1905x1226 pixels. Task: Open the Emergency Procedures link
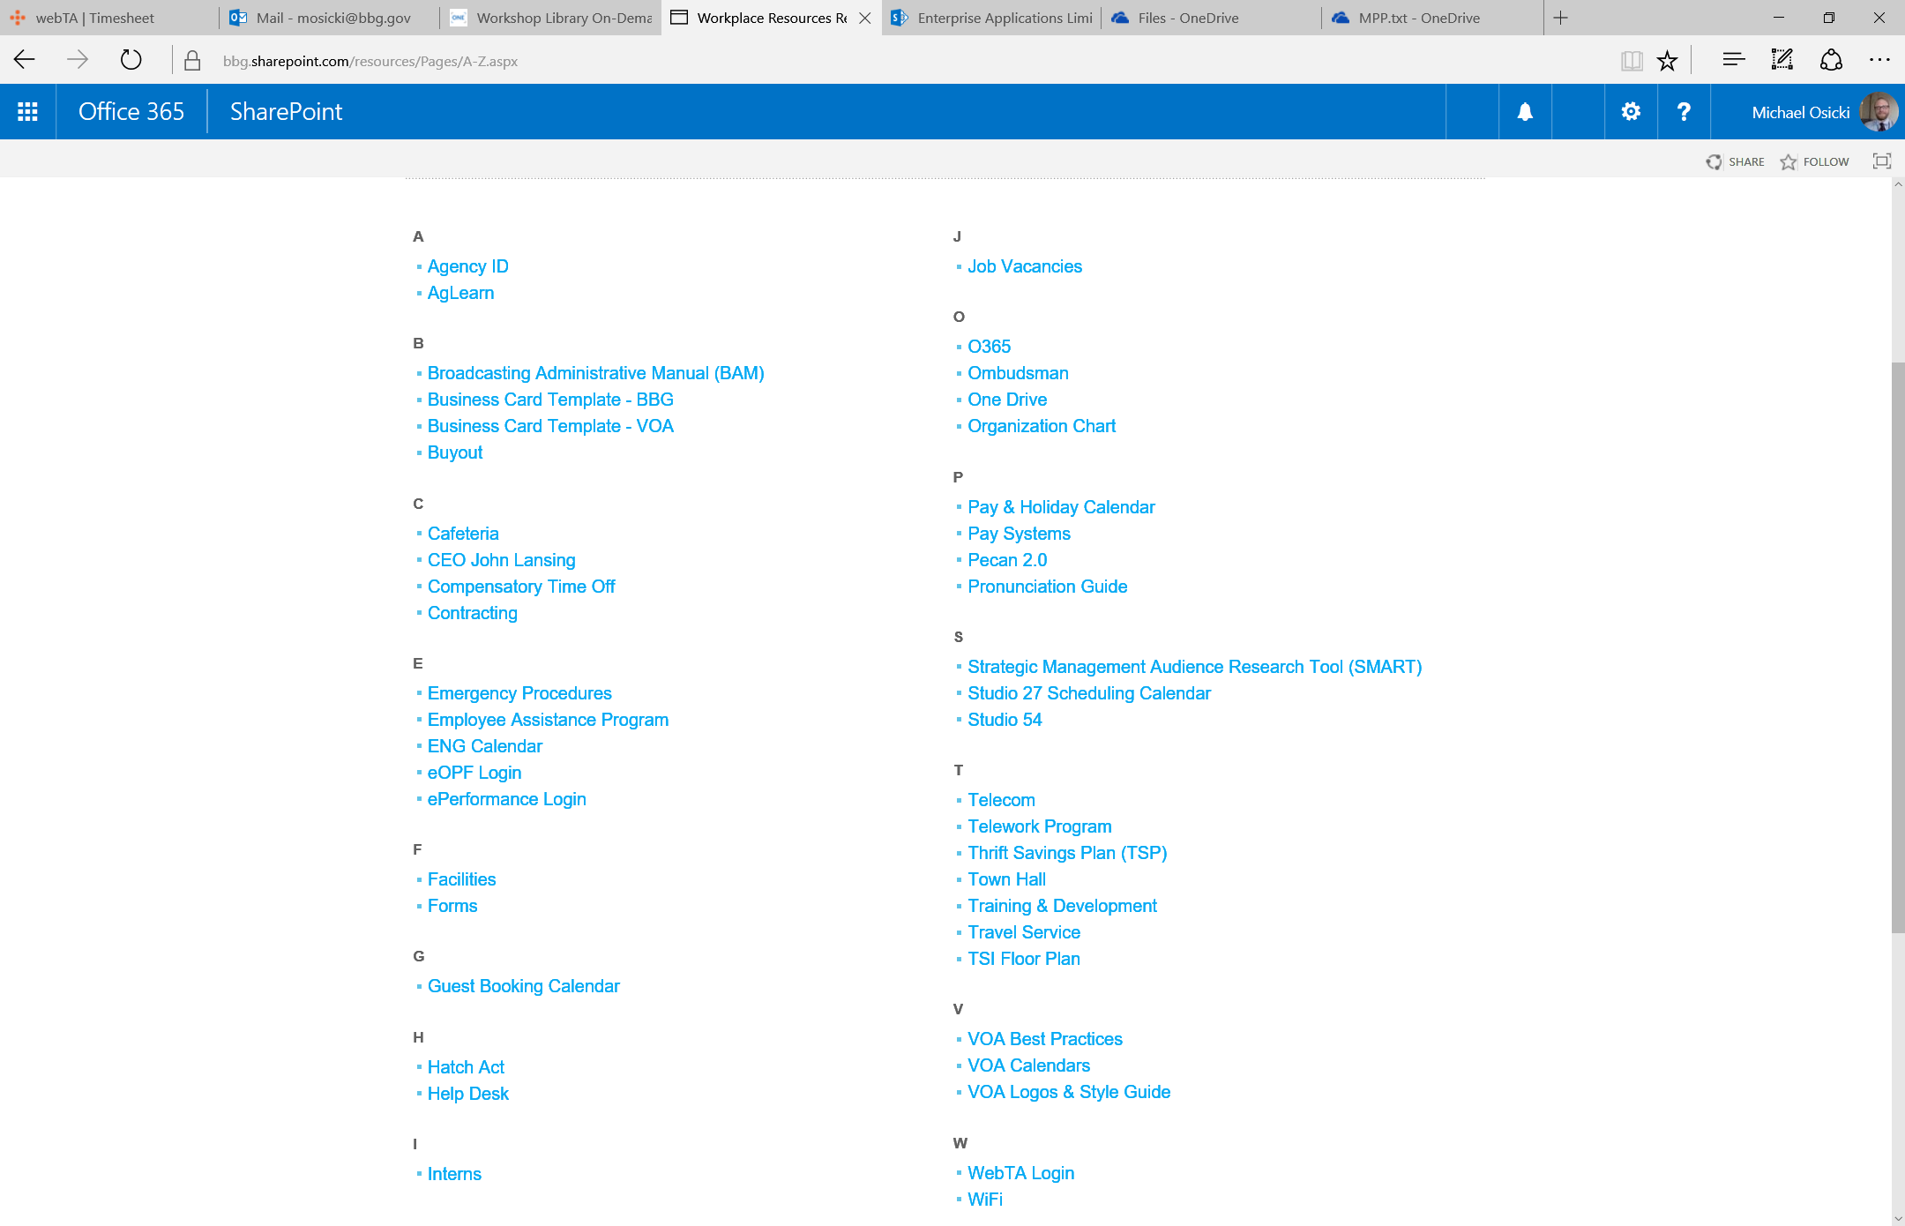click(519, 693)
